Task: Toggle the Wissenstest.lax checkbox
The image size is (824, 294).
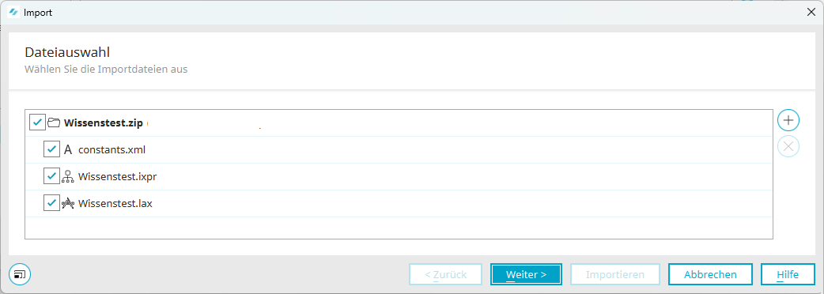Action: tap(51, 204)
